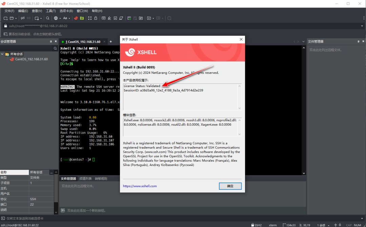Screen dimensions: 366x227
Task: Click add current session icon below address bar
Action: click(x=5, y=34)
